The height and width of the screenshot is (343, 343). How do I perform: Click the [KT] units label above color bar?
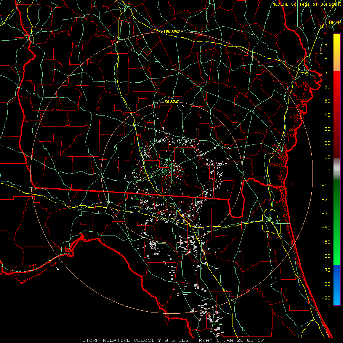(x=325, y=26)
